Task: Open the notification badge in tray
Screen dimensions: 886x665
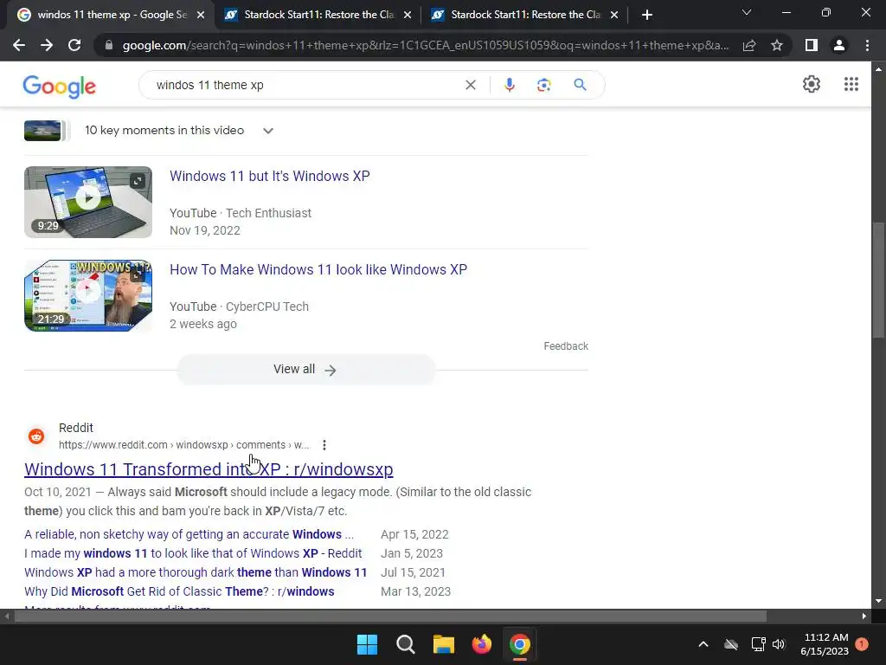Action: 862,644
